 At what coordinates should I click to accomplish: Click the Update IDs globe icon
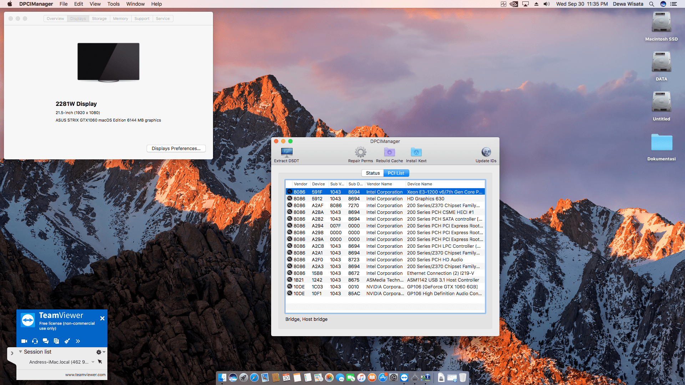pos(486,152)
